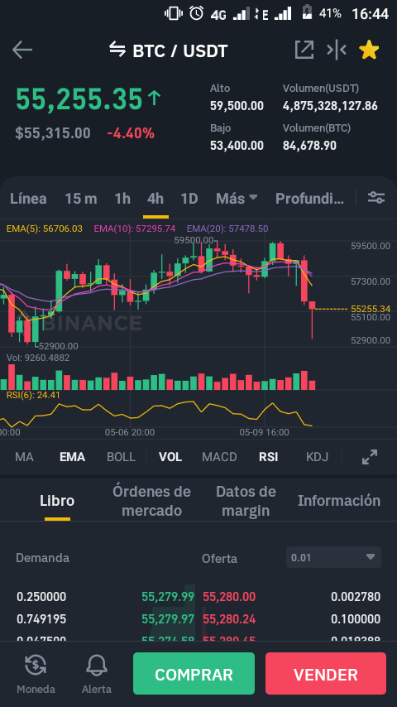Enable the BOLL indicator

[x=121, y=457]
